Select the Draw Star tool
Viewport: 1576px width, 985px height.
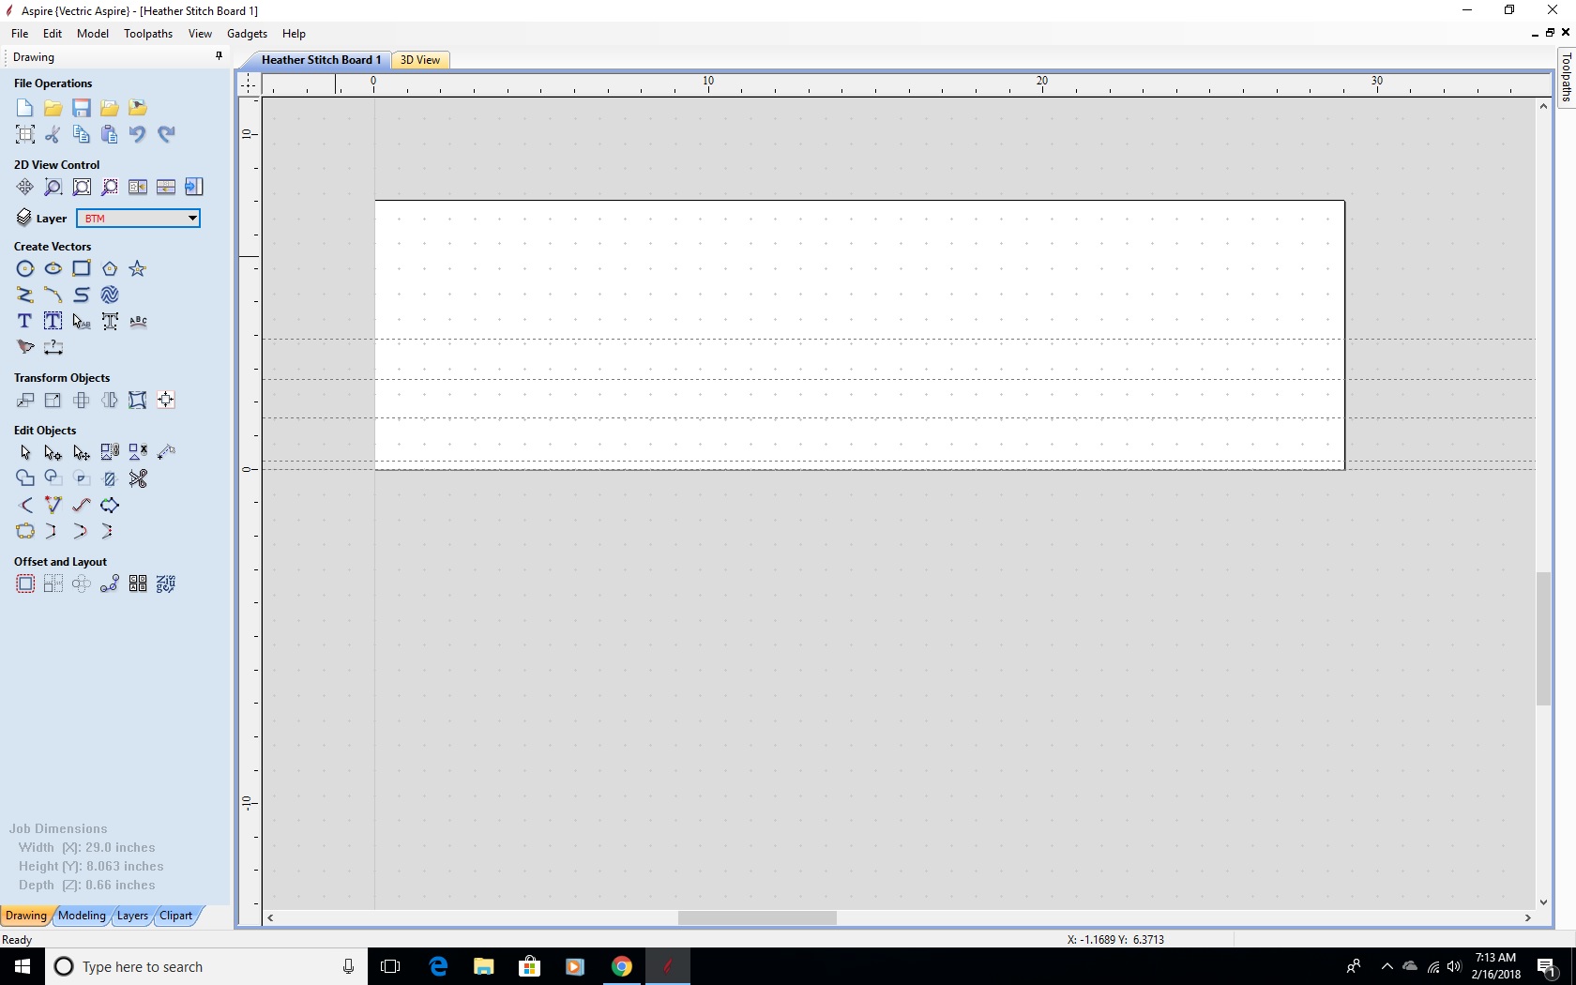138,269
